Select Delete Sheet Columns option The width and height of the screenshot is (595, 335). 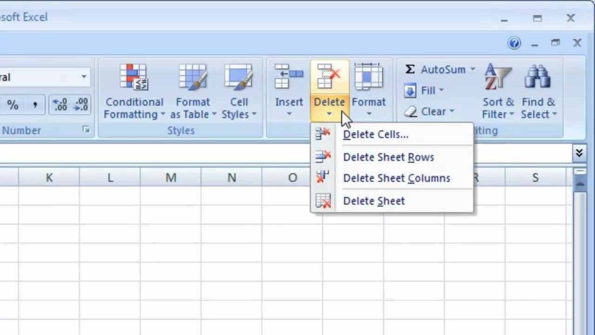396,178
